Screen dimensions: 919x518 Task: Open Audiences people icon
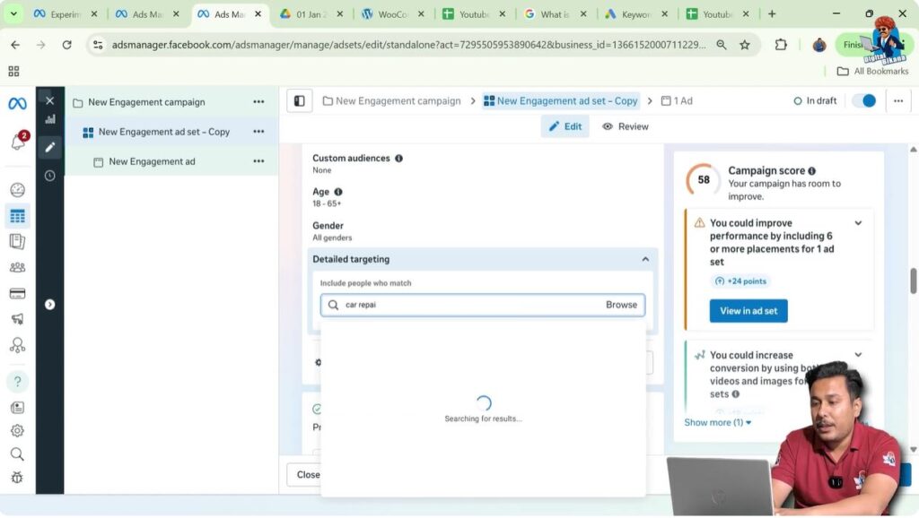pyautogui.click(x=18, y=267)
